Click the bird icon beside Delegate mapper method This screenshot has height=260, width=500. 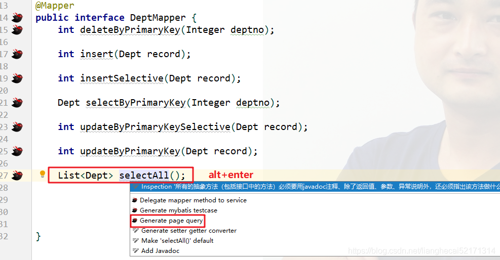point(135,200)
